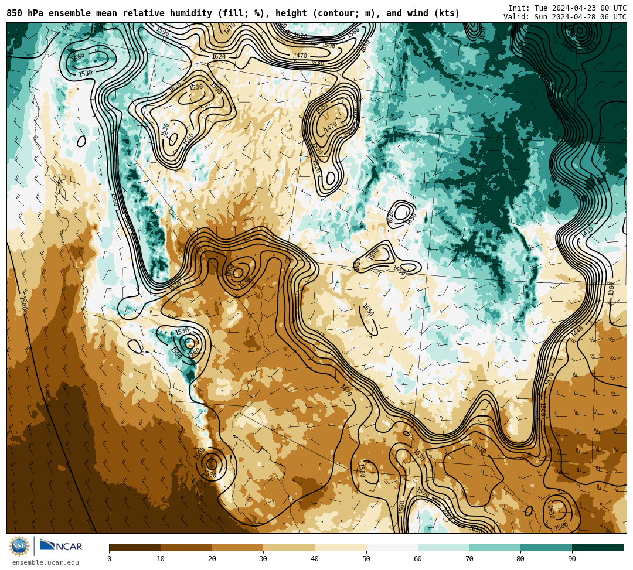The height and width of the screenshot is (570, 633).
Task: Click the 80–90% teal colorbar segment
Action: coord(546,547)
